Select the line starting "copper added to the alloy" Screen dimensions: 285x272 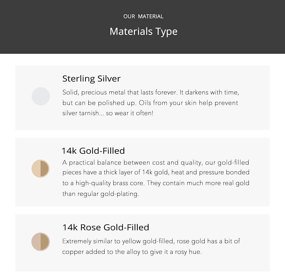(132, 252)
